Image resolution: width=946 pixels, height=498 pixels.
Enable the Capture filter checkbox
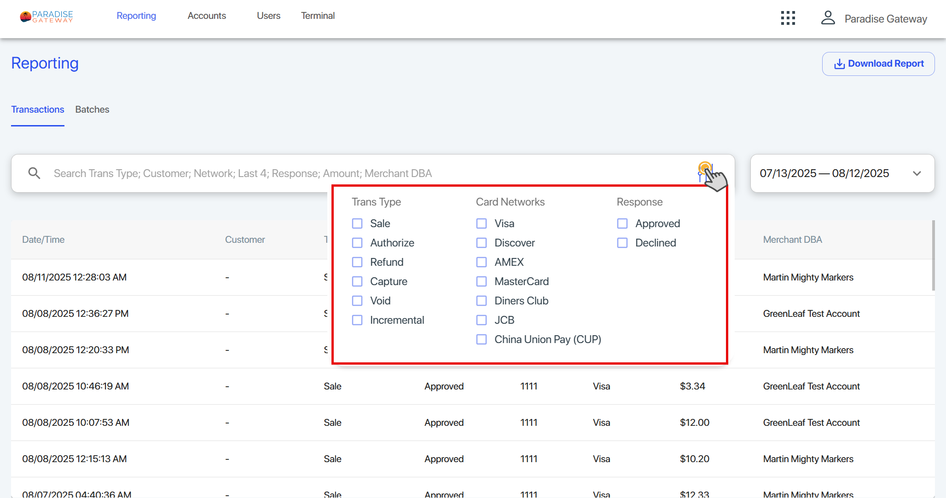click(357, 281)
